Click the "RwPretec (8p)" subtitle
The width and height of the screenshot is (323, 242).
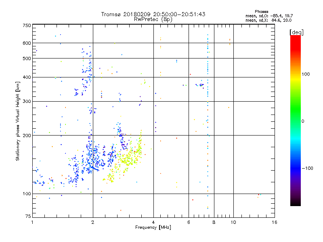(x=153, y=19)
